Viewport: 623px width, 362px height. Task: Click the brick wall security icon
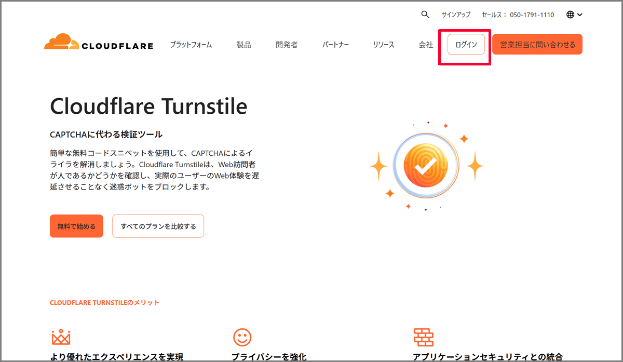point(424,337)
